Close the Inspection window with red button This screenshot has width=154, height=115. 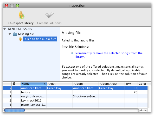click(x=7, y=5)
